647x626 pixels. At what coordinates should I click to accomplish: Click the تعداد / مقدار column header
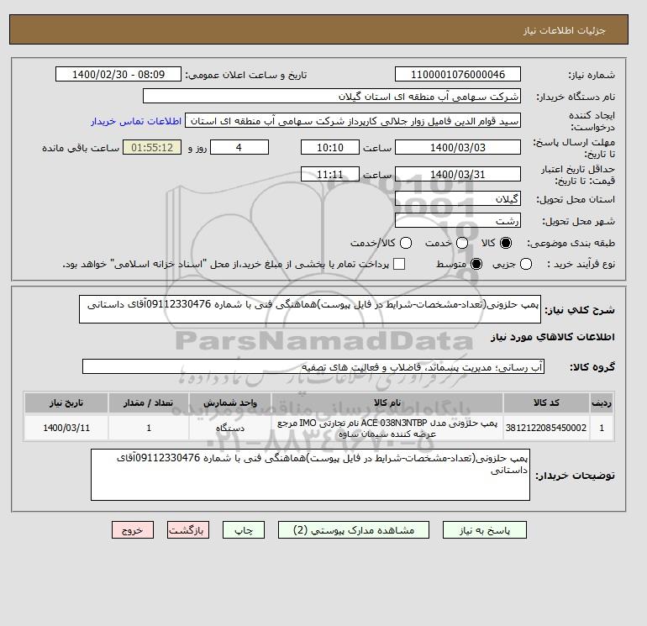[x=149, y=403]
